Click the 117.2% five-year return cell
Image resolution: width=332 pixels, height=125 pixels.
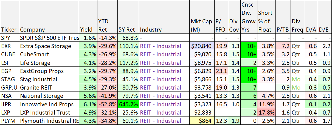[x=128, y=63]
